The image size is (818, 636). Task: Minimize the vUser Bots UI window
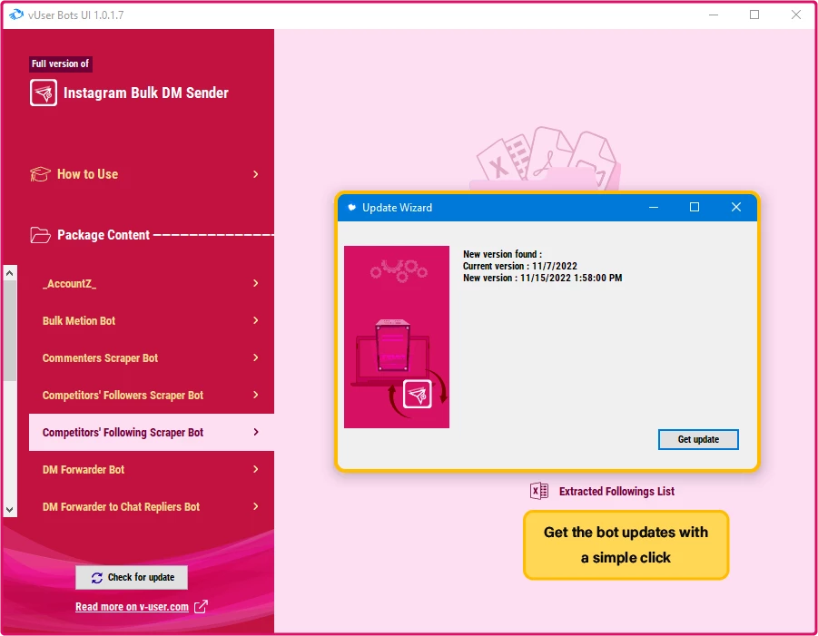(x=714, y=15)
